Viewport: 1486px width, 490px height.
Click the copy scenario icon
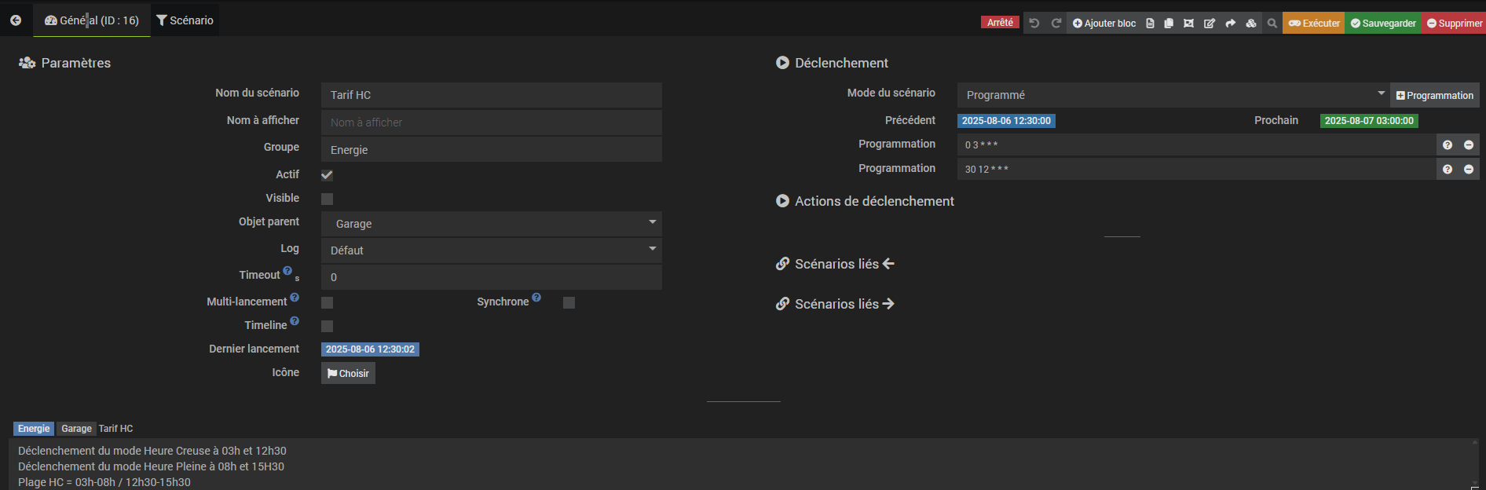pyautogui.click(x=1169, y=24)
